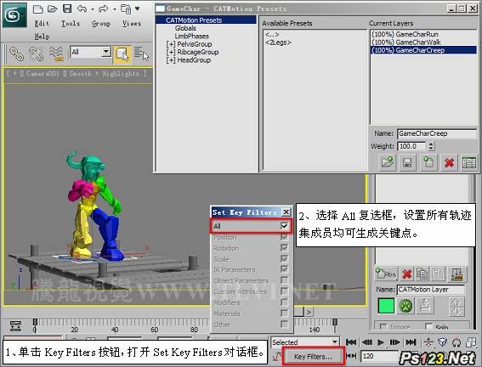Open Key Mode curve icon left of Key Filters
The height and width of the screenshot is (367, 482).
click(276, 357)
